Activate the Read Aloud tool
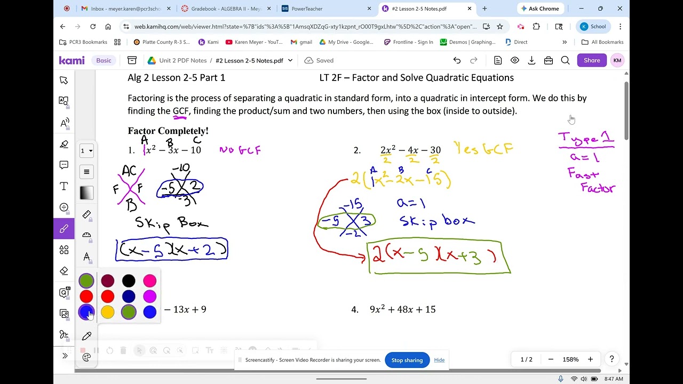683x384 pixels. (64, 123)
